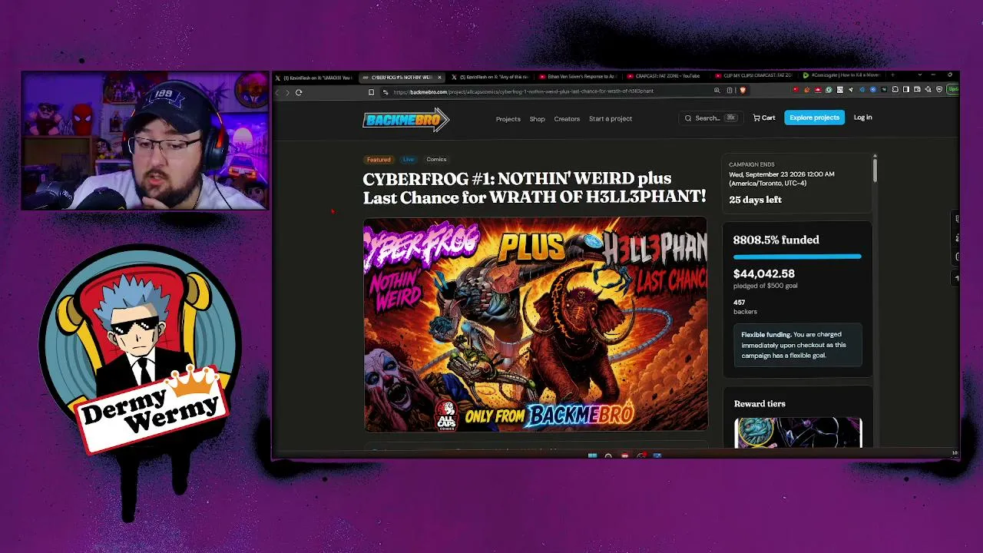Click the "8808.5% funded" text

[776, 240]
